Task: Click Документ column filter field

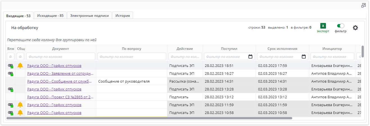Action: point(61,57)
